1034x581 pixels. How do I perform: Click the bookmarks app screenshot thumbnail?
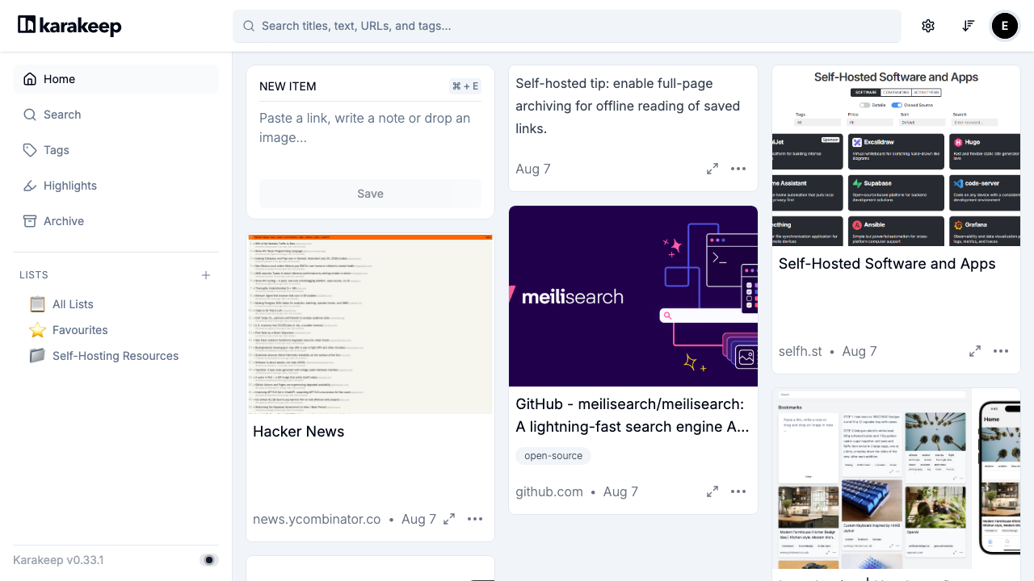(896, 479)
